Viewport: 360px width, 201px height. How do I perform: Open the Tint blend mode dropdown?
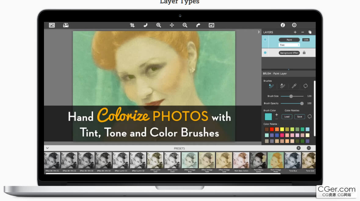(289, 45)
